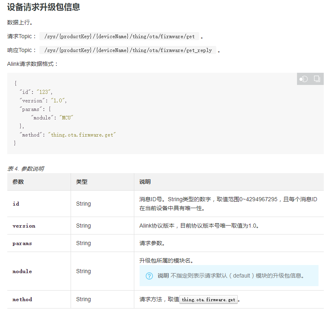This screenshot has width=325, height=315.
Task: Click the "module": "MCU" code line
Action: click(52, 118)
